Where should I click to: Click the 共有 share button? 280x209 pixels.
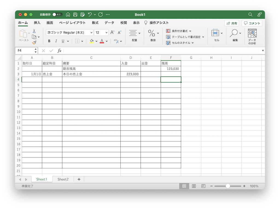tap(232, 23)
